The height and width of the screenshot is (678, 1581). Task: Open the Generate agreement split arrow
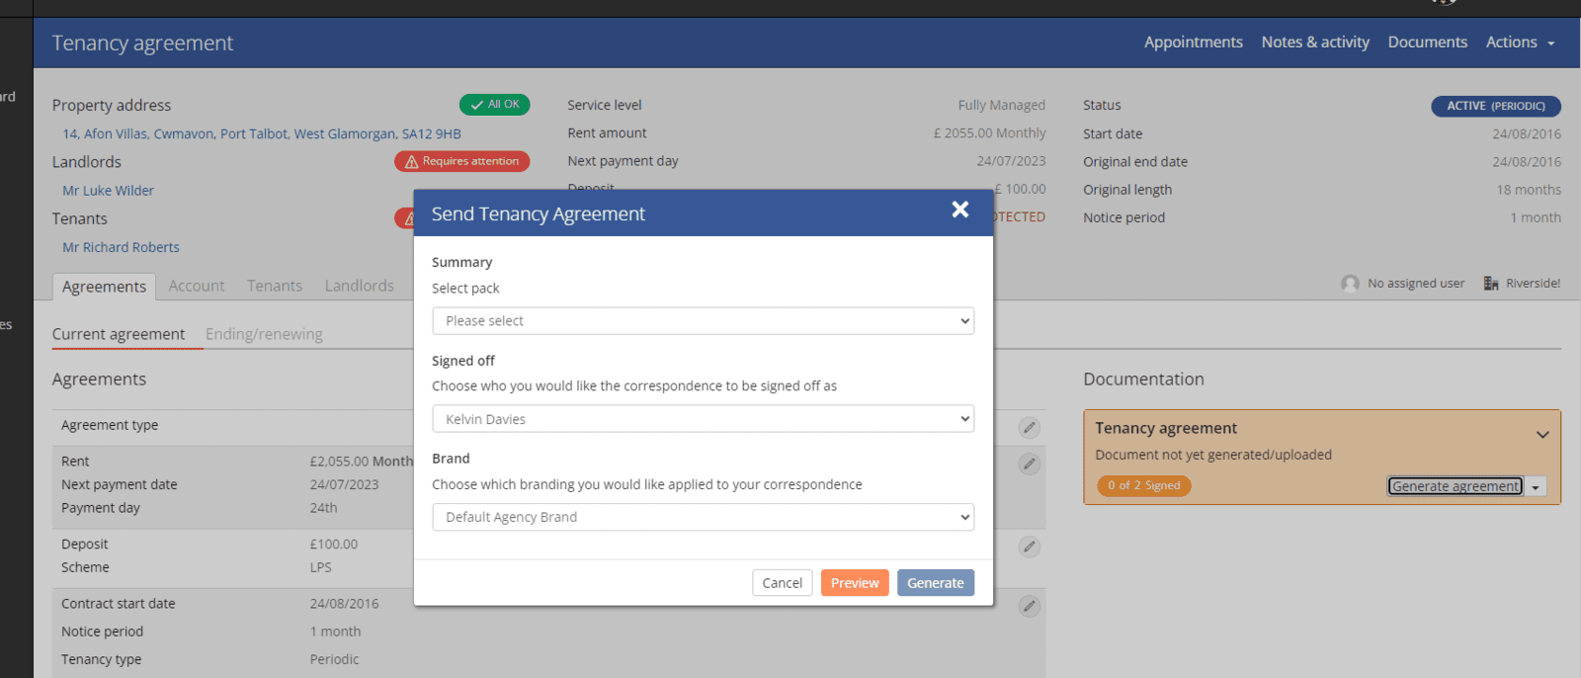(1536, 487)
